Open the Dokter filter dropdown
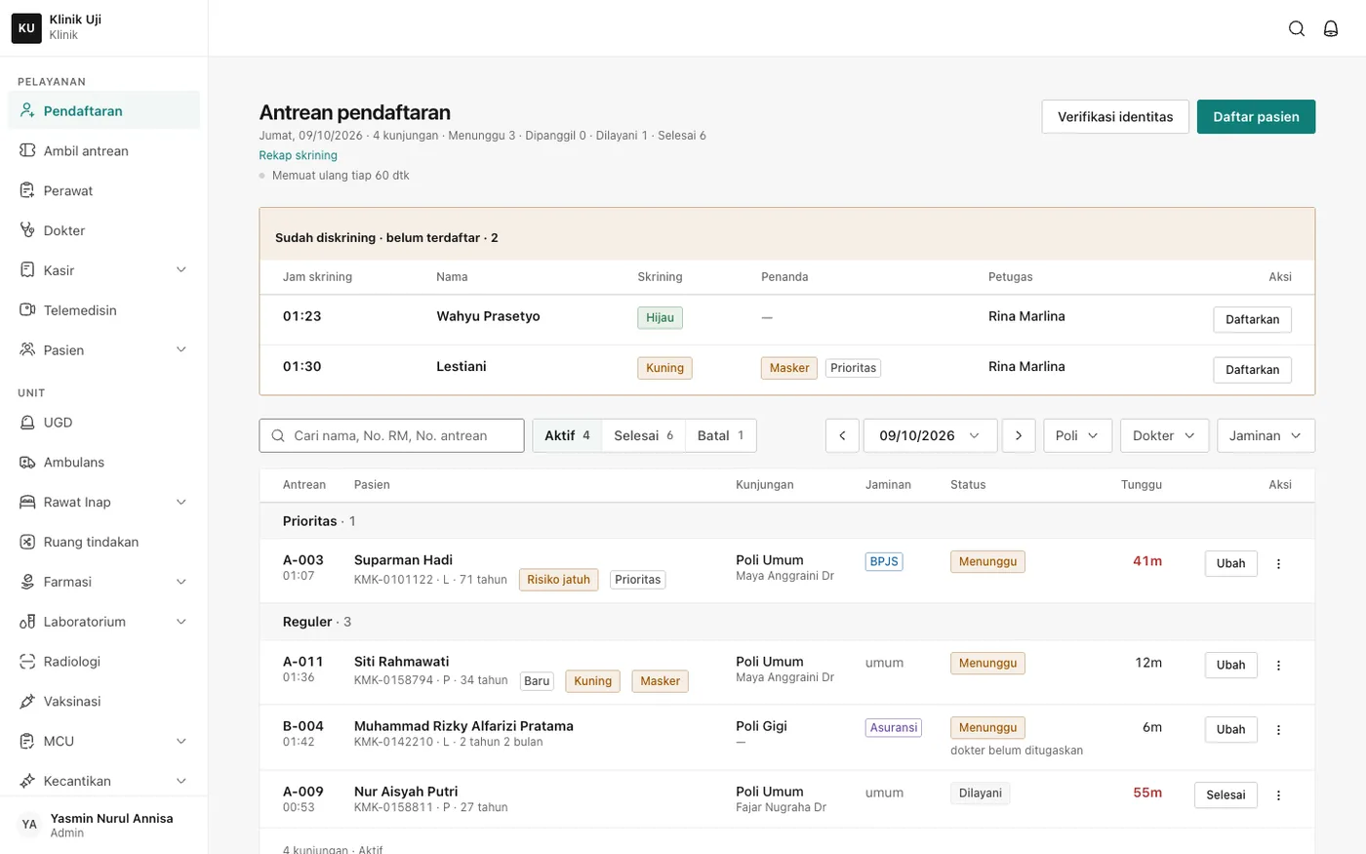The height and width of the screenshot is (854, 1366). click(1164, 435)
